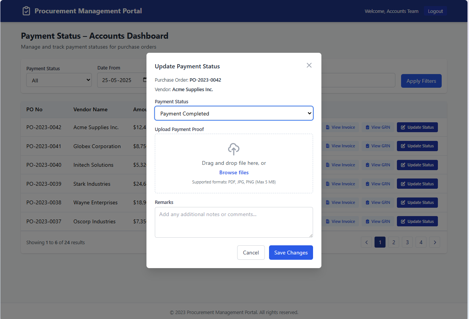Click PO-2023-0041 cell
Screen dimensions: 469x319
coord(44,146)
